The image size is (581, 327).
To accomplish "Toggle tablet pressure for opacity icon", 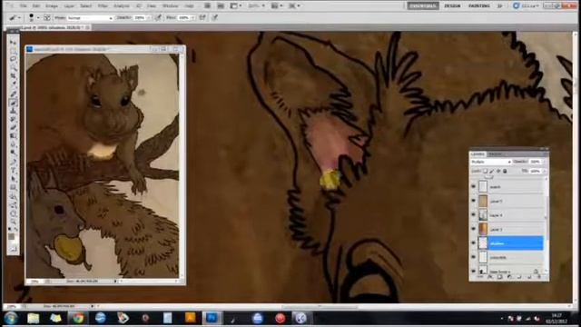I will [158, 18].
